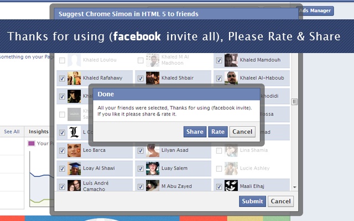The height and width of the screenshot is (221, 354).
Task: Check the Lina Shamia checkbox
Action: coord(219,150)
